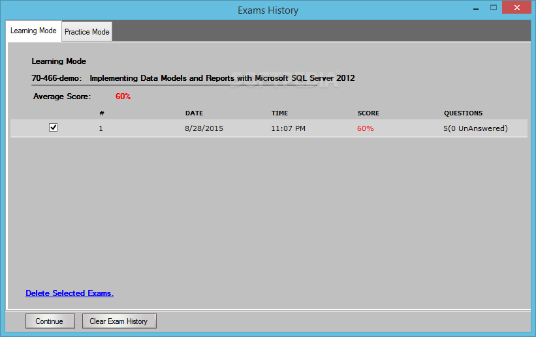Click the Learning Mode heading text
Screen dimensions: 536x337
pos(59,61)
